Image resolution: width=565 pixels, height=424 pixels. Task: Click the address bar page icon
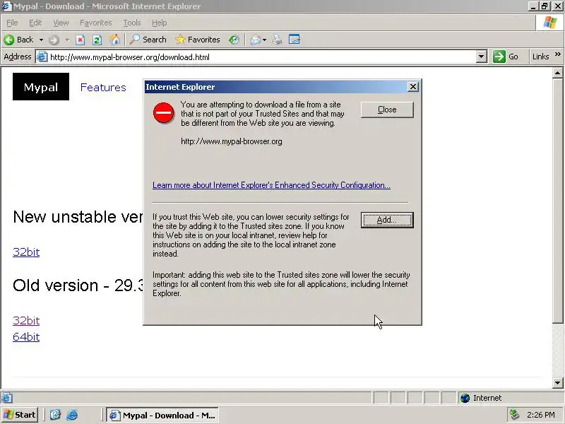click(x=42, y=57)
